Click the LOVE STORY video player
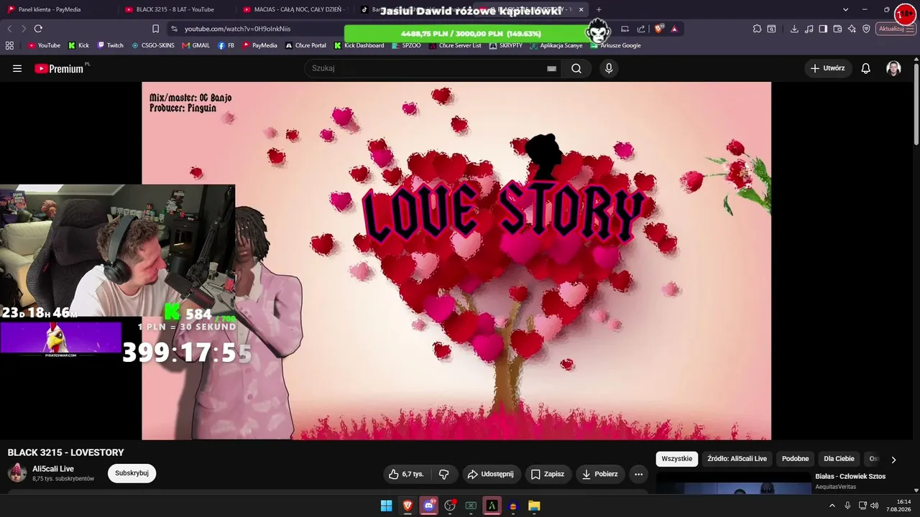This screenshot has width=920, height=517. click(456, 261)
